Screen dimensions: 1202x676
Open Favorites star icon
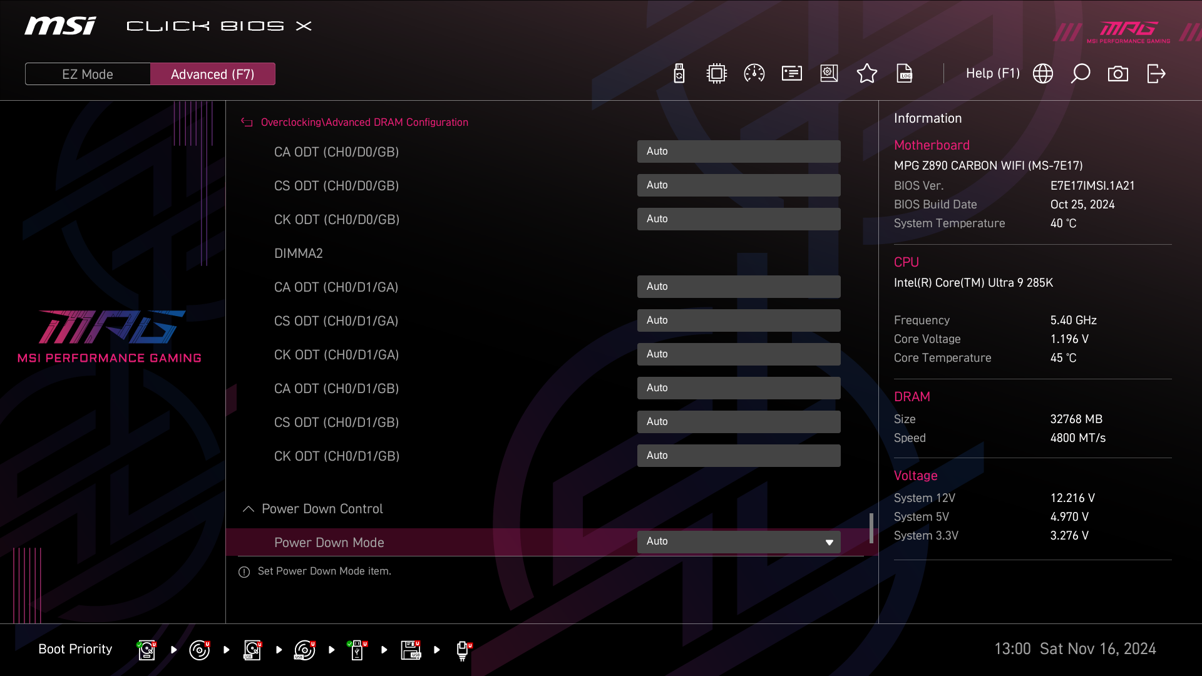click(x=867, y=74)
